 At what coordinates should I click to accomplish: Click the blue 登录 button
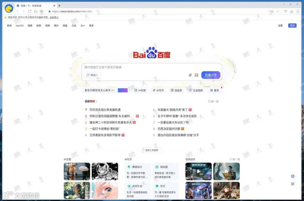coord(292,25)
